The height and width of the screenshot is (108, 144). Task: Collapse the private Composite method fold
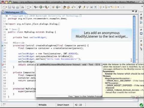tap(7, 73)
